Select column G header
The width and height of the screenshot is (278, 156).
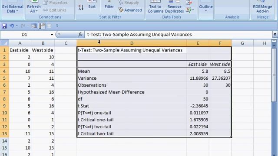click(x=242, y=43)
